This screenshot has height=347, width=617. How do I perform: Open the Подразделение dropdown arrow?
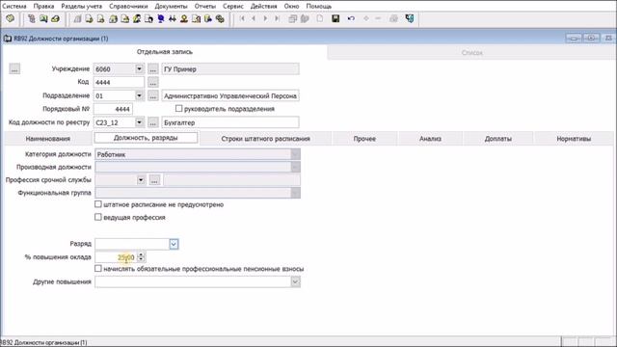[x=139, y=95]
